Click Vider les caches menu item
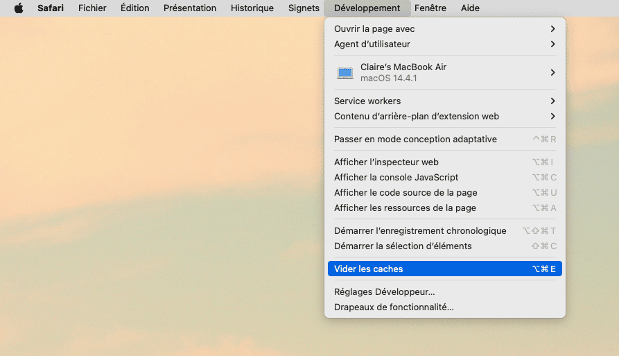 click(445, 269)
